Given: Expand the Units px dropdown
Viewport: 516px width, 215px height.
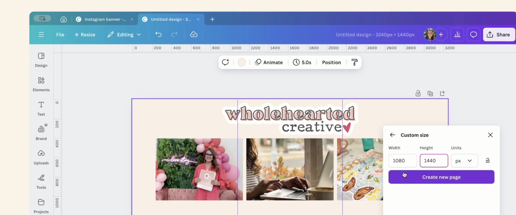Looking at the screenshot, I should pyautogui.click(x=464, y=161).
